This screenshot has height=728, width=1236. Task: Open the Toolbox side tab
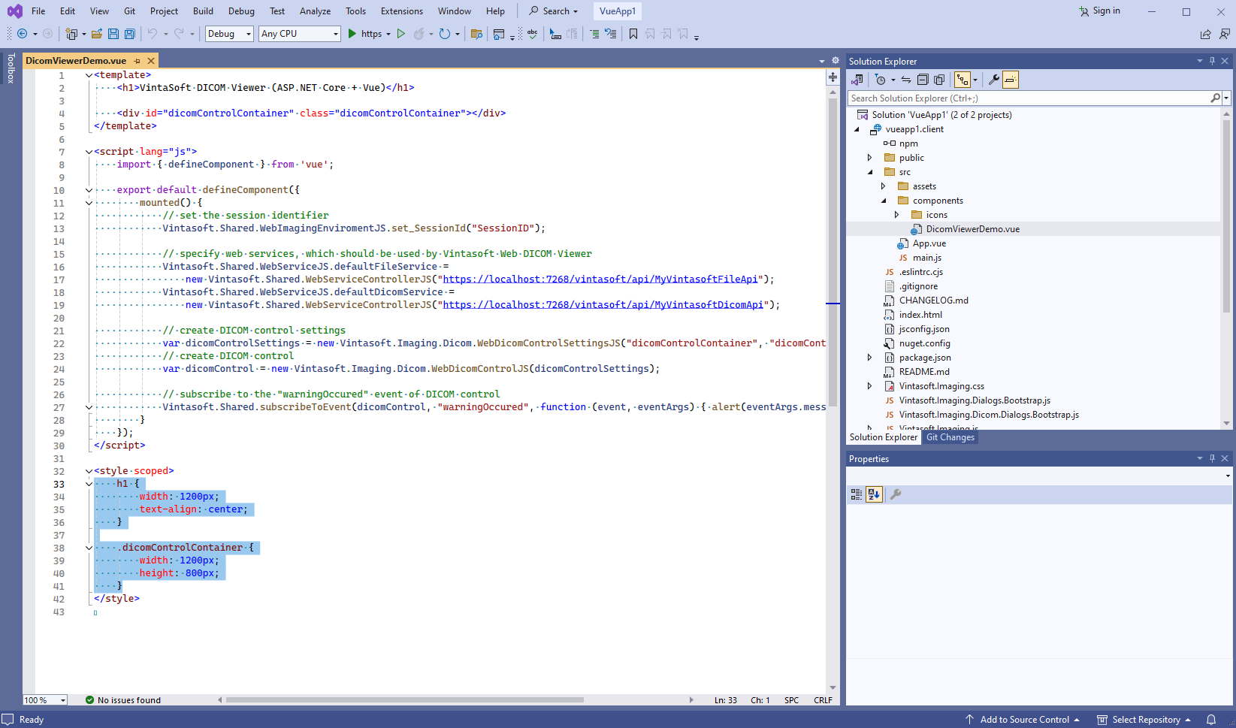click(11, 68)
